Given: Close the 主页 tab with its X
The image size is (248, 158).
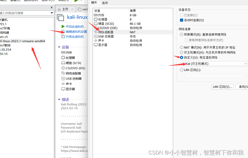Looking at the screenshot, I should [72, 9].
